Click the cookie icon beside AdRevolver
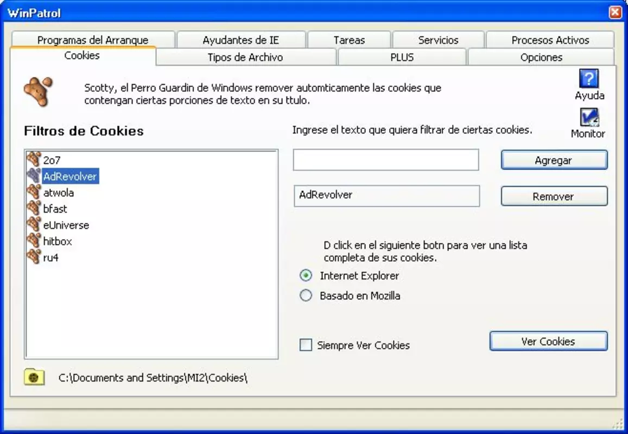Image resolution: width=628 pixels, height=434 pixels. coord(34,176)
